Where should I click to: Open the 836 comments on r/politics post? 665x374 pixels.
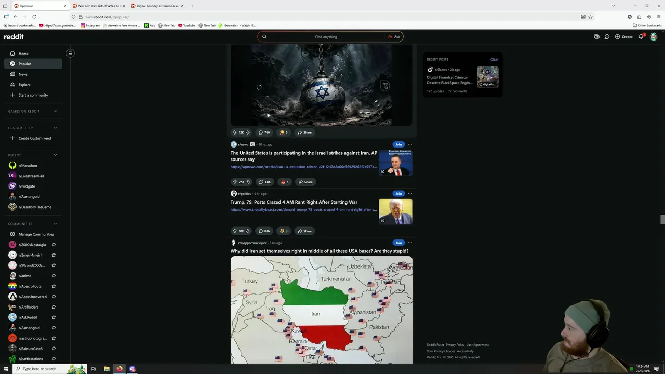(264, 231)
